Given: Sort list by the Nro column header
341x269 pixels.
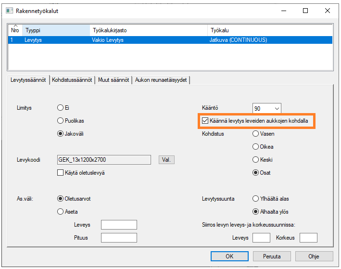Looking at the screenshot, I should tap(15, 30).
